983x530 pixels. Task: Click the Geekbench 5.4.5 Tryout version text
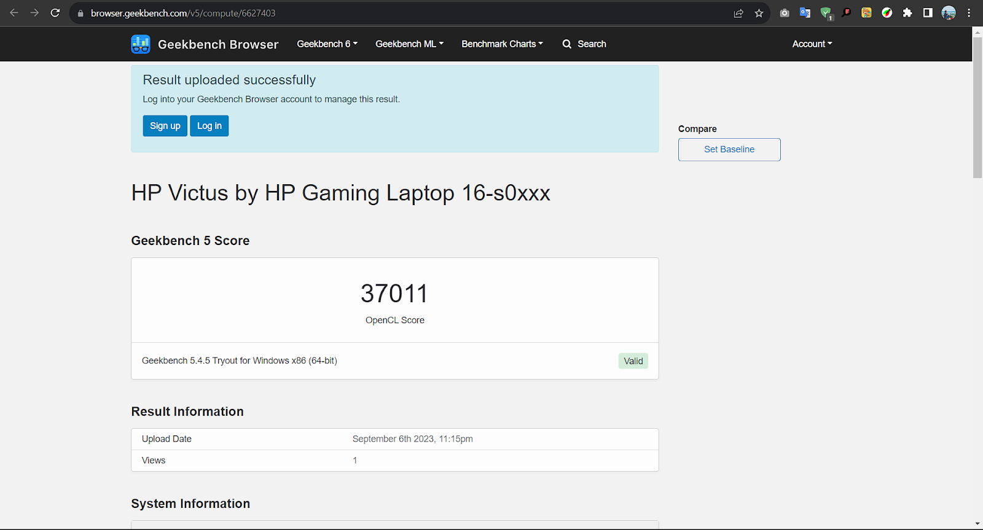[240, 360]
